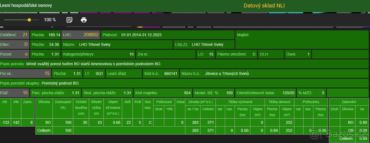370x143 pixels.
Task: Click the 100 % zoom value
Action: 50,20
